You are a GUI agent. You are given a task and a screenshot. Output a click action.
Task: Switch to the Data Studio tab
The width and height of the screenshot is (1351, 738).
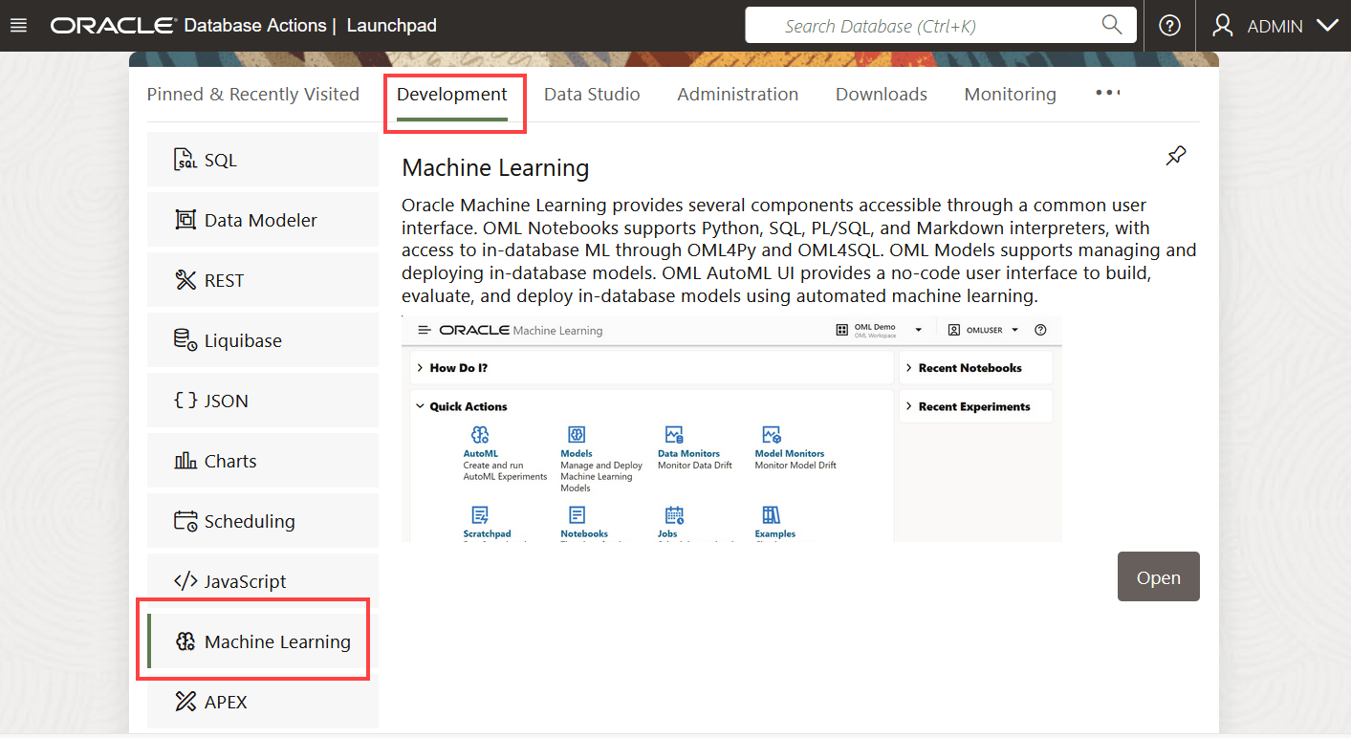pyautogui.click(x=592, y=95)
